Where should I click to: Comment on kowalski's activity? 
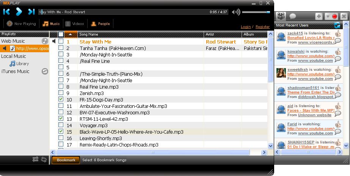(x=338, y=59)
